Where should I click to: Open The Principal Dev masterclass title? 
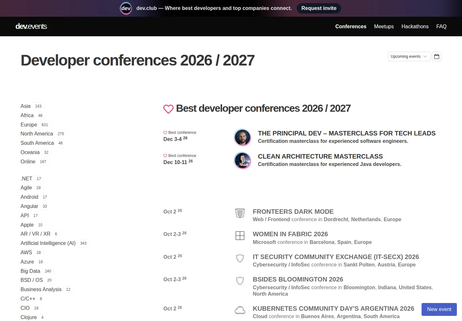tap(347, 133)
